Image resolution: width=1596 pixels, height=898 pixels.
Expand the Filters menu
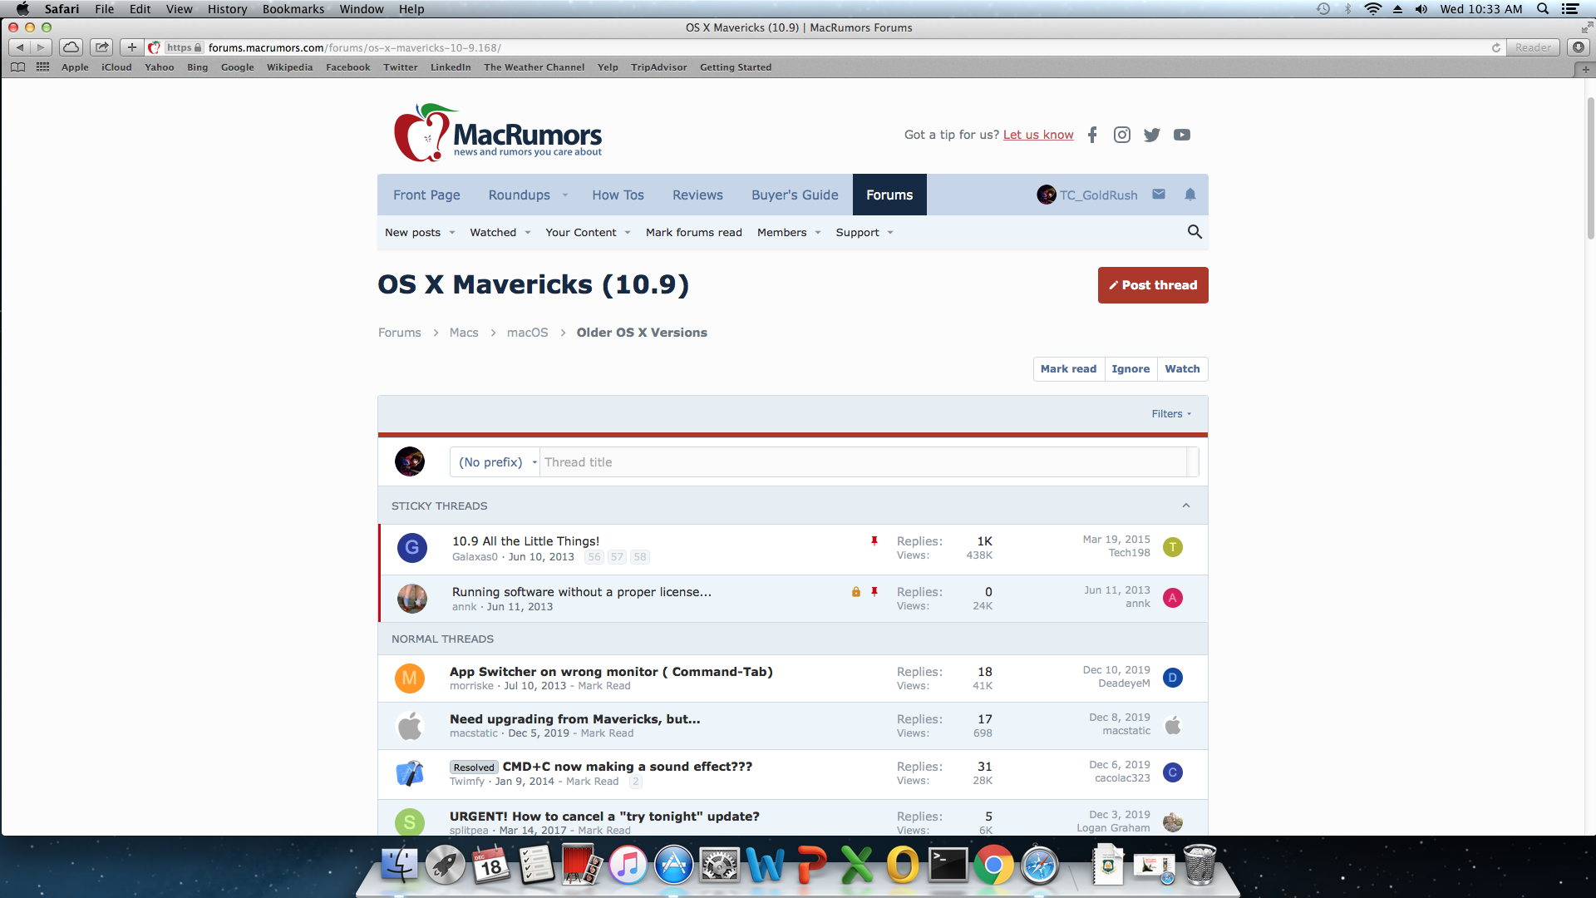[x=1170, y=414]
